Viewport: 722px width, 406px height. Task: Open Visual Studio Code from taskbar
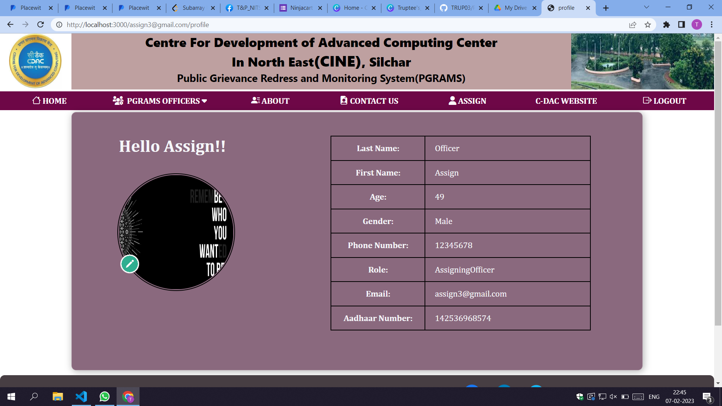coord(81,397)
